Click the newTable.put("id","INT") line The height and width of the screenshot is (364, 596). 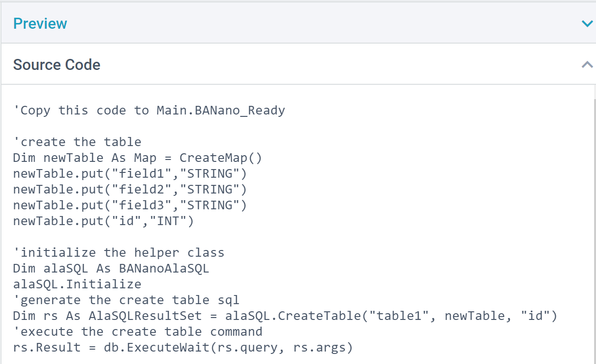click(x=103, y=221)
